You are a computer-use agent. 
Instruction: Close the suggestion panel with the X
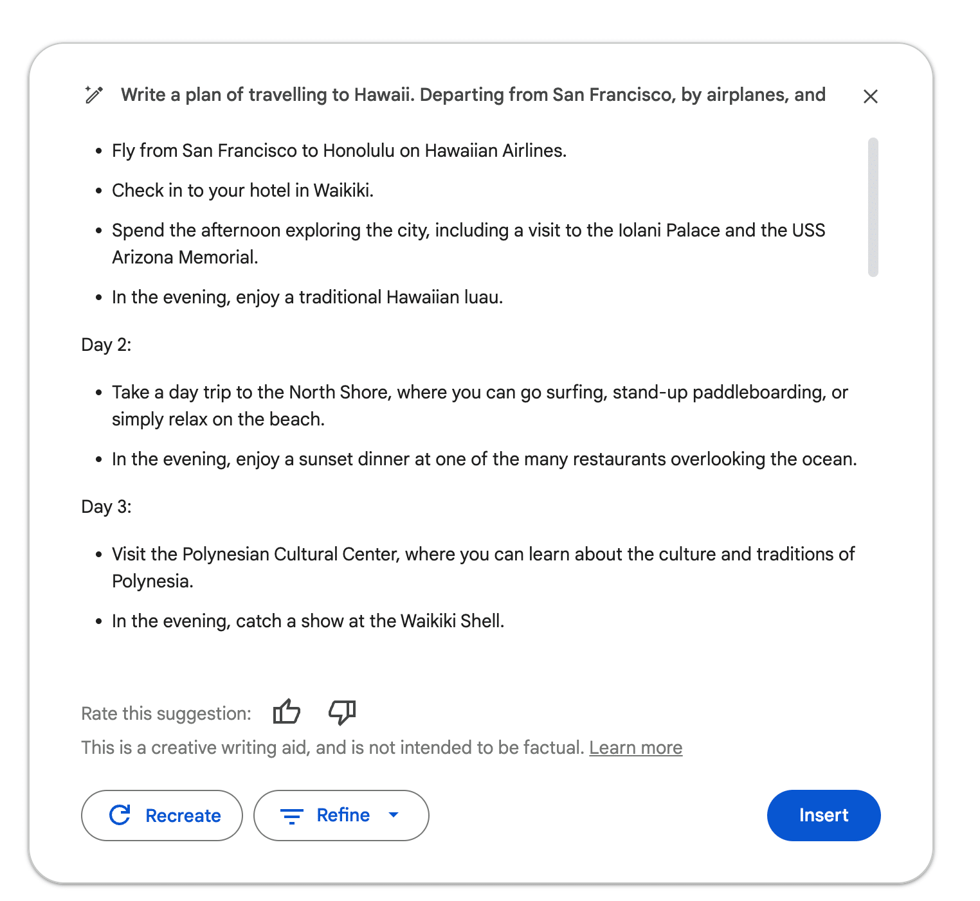pyautogui.click(x=870, y=96)
